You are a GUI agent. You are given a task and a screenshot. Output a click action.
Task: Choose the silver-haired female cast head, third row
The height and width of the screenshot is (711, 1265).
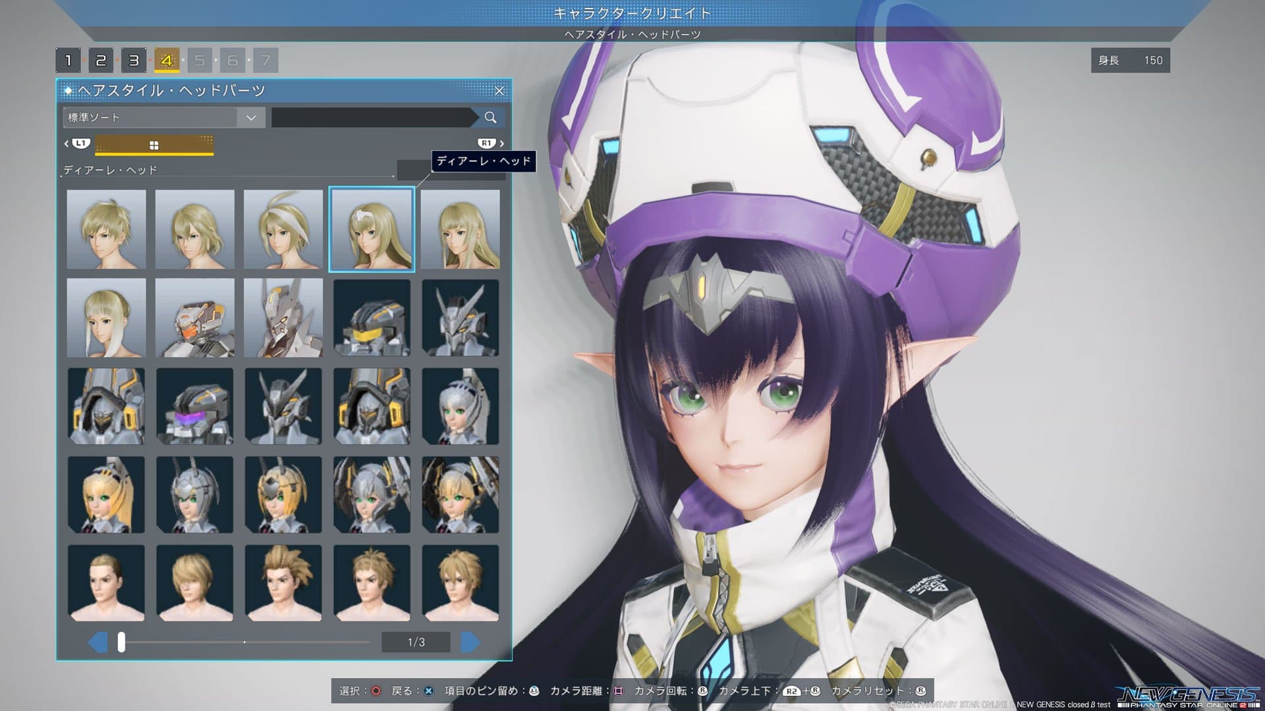pyautogui.click(x=461, y=406)
